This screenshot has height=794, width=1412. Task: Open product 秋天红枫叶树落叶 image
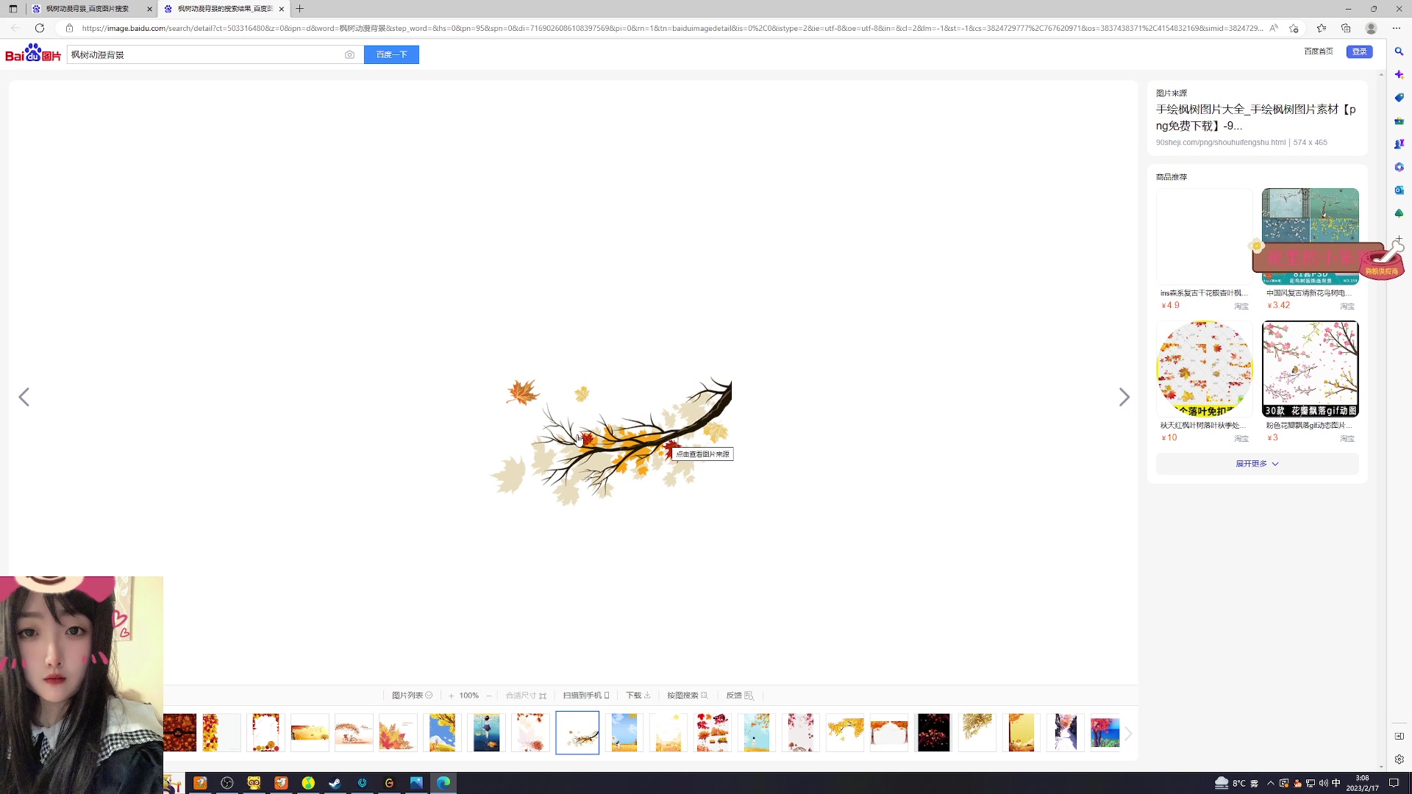pos(1204,368)
